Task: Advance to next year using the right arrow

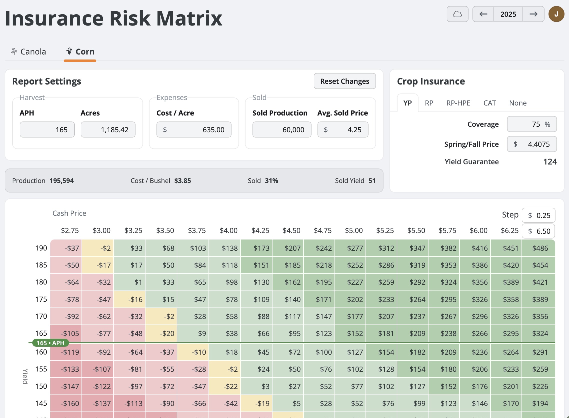Action: click(x=533, y=14)
